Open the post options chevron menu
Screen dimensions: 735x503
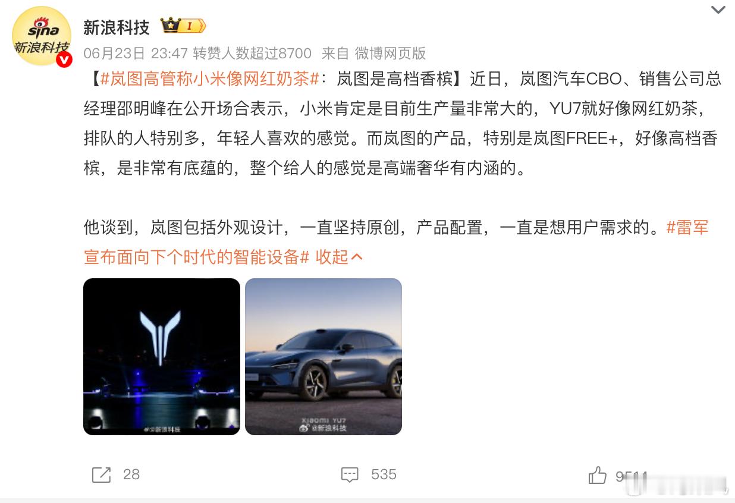click(718, 10)
